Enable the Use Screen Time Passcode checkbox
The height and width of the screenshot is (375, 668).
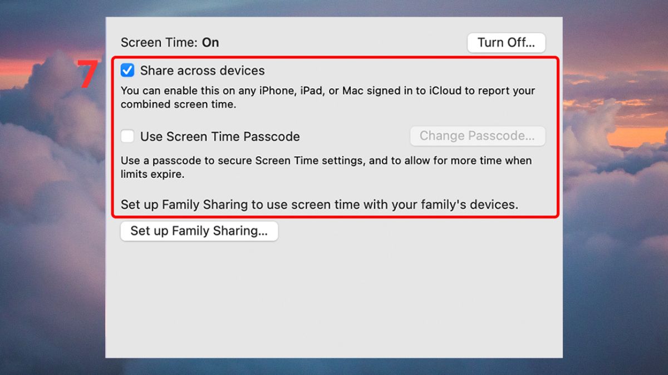click(127, 136)
